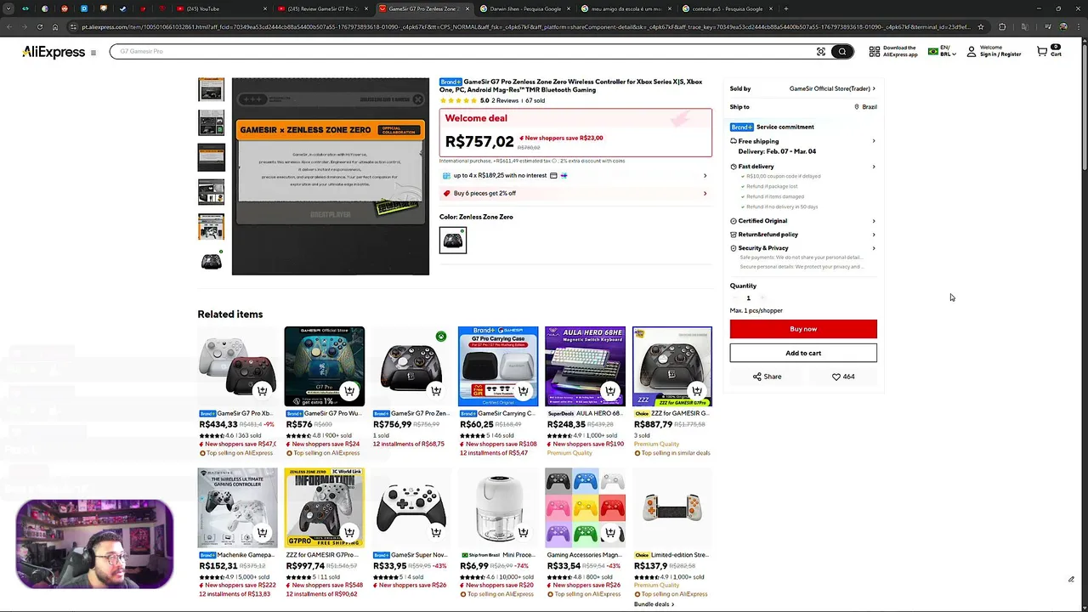Viewport: 1088px width, 612px height.
Task: Open the EN/BRL language currency dropdown
Action: click(943, 51)
